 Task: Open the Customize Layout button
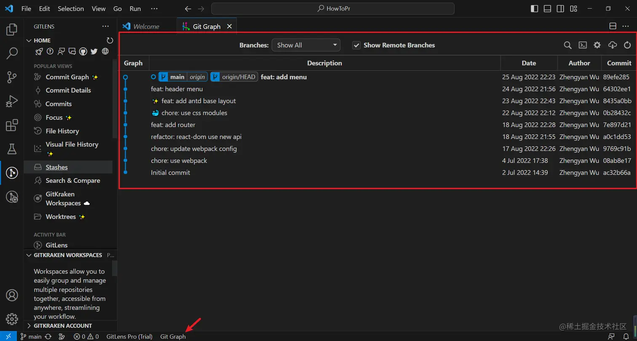click(x=573, y=8)
